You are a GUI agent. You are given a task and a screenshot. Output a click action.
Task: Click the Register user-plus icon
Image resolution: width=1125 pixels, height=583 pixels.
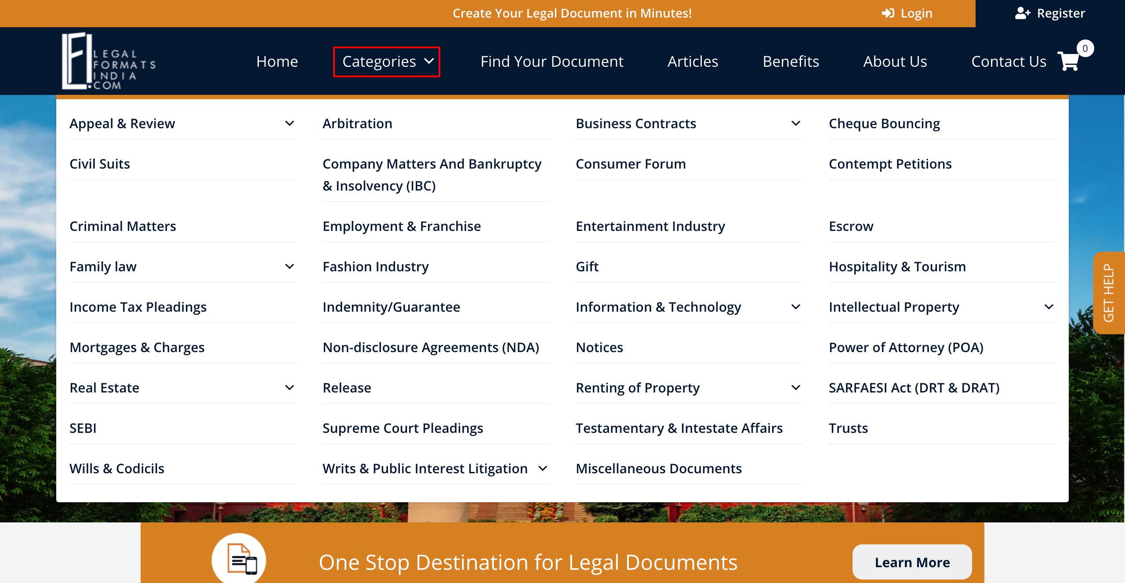(x=1022, y=13)
